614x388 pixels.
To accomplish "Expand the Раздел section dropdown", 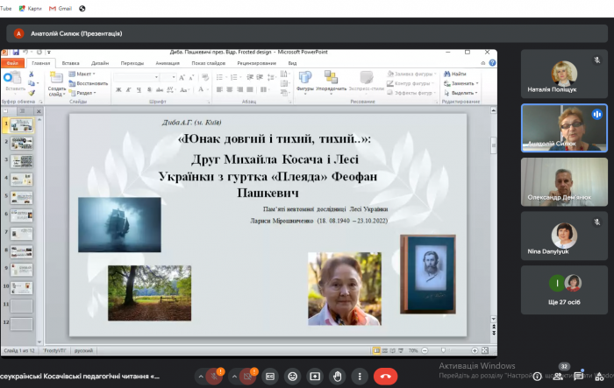I will coord(86,93).
